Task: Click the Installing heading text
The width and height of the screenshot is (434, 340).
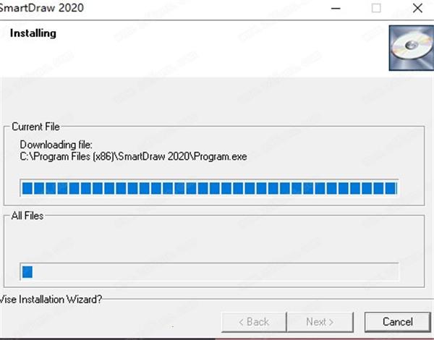Action: [x=33, y=33]
